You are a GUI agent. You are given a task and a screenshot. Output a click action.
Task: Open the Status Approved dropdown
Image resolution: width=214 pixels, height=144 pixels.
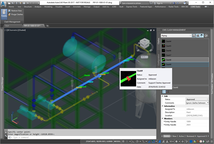[197, 99]
